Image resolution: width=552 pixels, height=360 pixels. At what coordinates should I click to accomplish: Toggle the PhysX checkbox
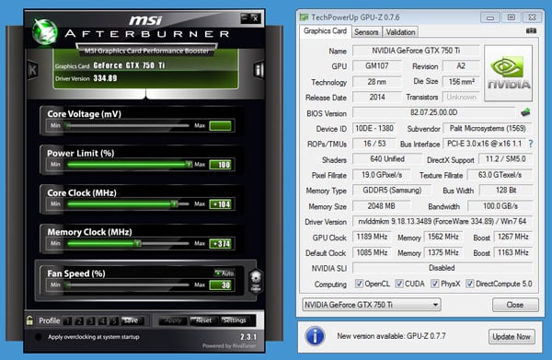pos(435,284)
